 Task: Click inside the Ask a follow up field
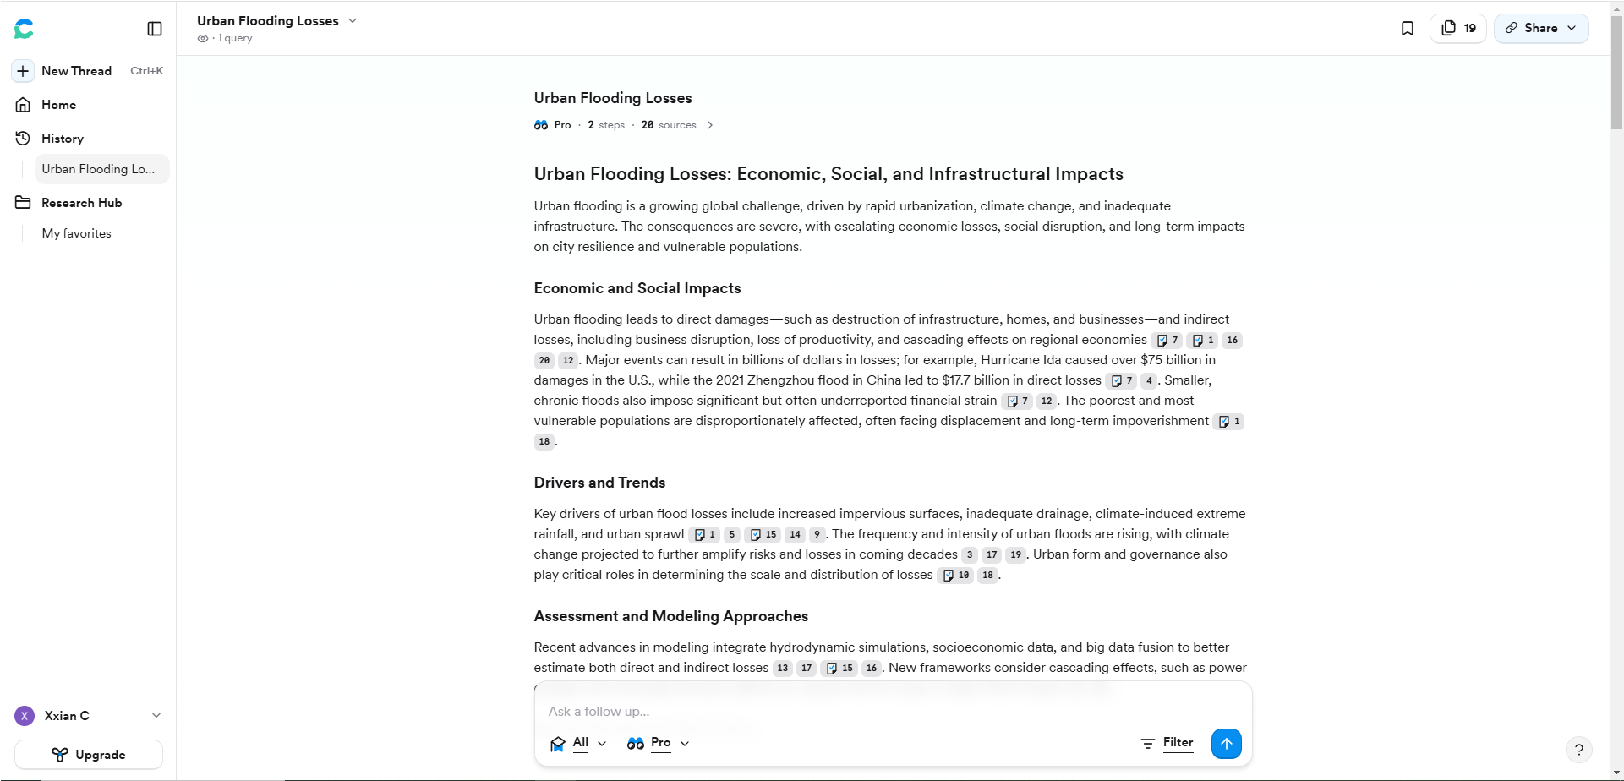pos(845,711)
